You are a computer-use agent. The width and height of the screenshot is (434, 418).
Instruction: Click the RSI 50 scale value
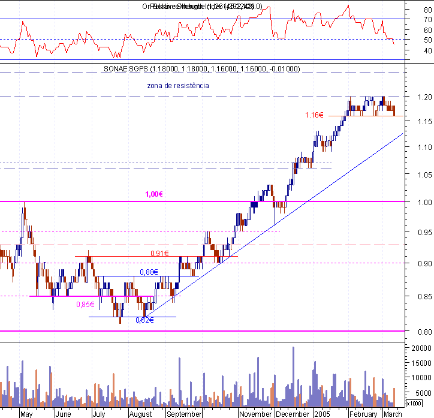pyautogui.click(x=428, y=40)
